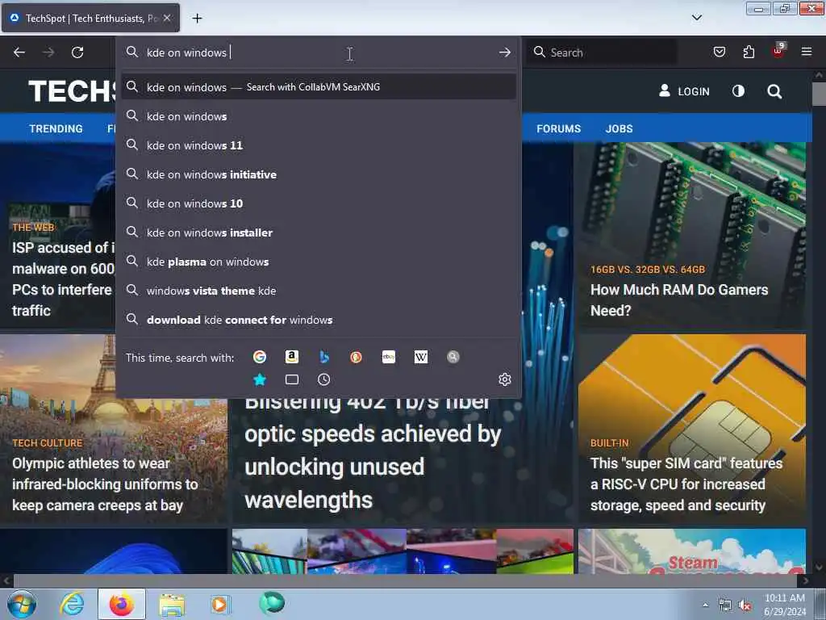Go back with the browser back arrow
Image resolution: width=826 pixels, height=620 pixels.
click(19, 52)
